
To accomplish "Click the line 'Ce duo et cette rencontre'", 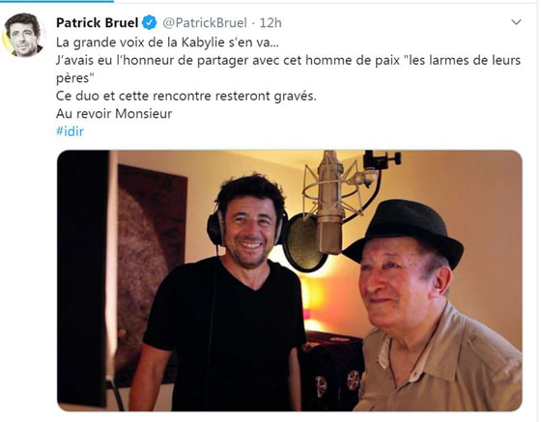I will [x=185, y=96].
